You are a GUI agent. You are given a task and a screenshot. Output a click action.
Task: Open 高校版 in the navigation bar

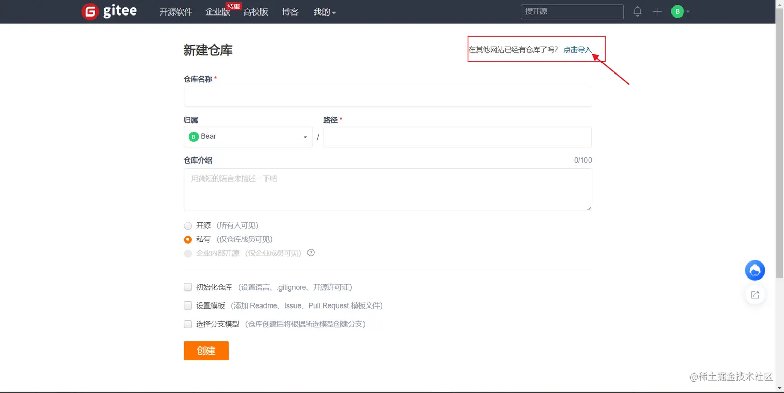click(256, 12)
